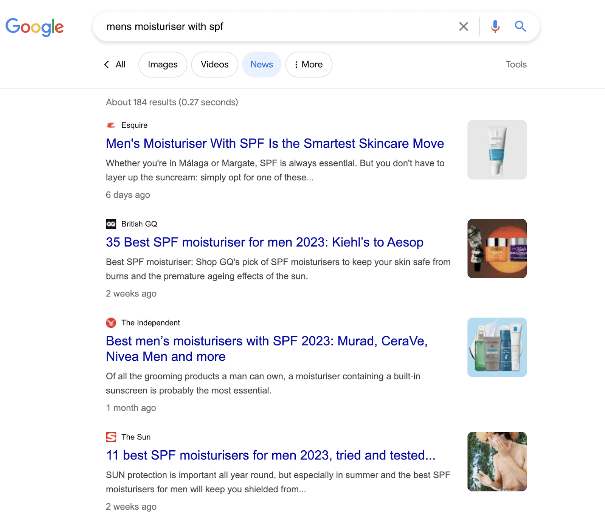Click The Independent article thumbnail image
Viewport: 605px width, 521px height.
click(497, 347)
